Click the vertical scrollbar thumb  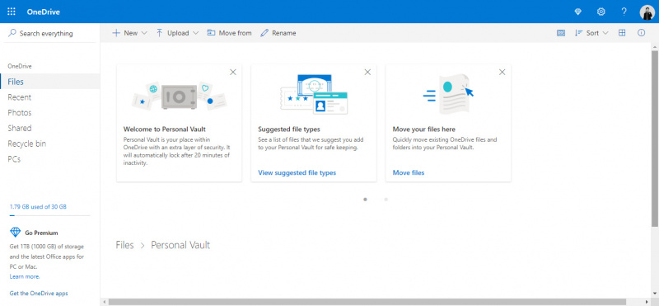tap(655, 139)
